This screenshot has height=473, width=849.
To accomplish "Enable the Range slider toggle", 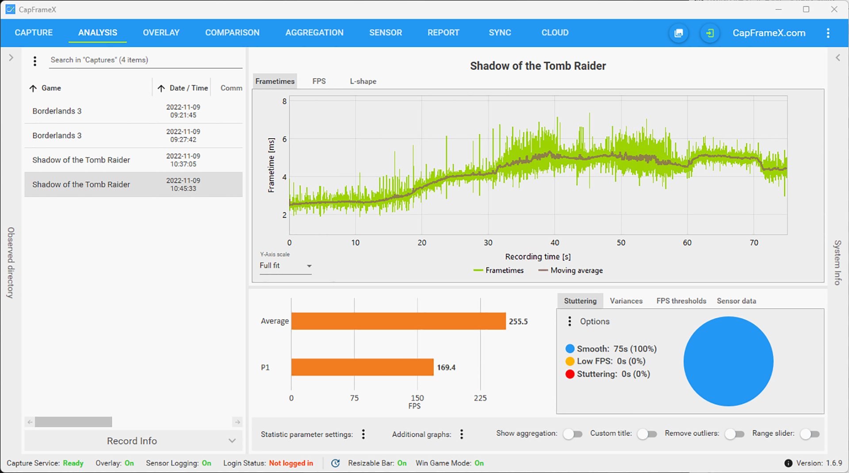I will (809, 434).
